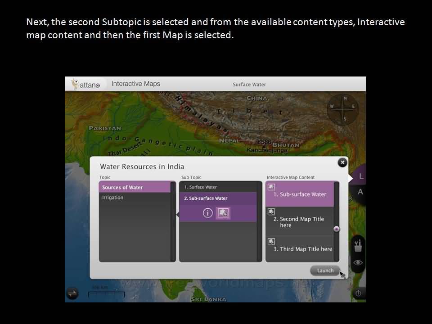This screenshot has height=324, width=432.
Task: Collapse the Sub-surface Water sub topic
Action: click(218, 198)
